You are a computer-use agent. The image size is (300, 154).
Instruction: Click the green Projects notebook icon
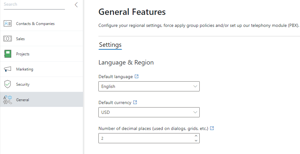tap(8, 54)
